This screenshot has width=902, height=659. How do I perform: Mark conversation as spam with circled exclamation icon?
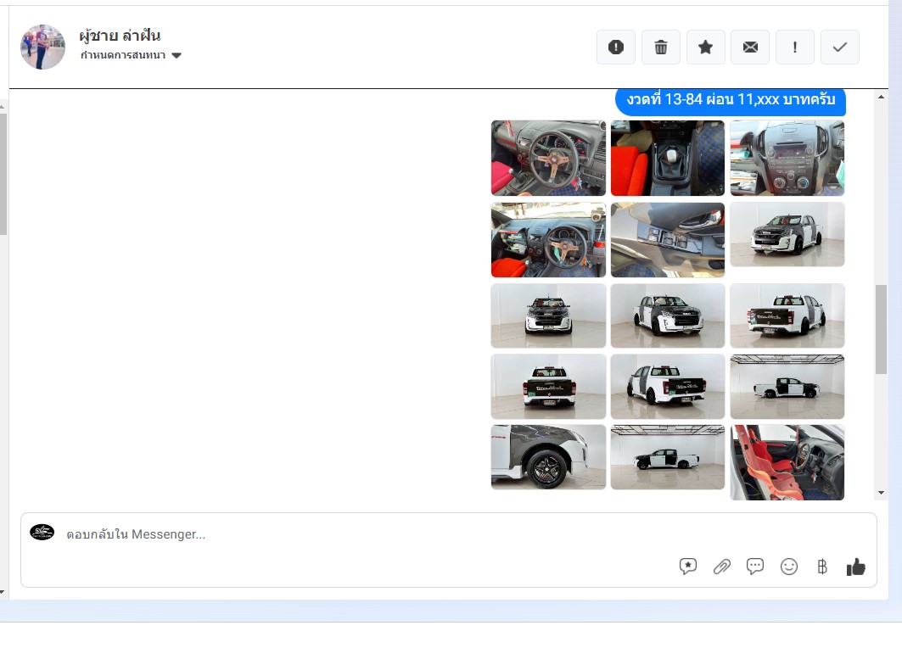[x=615, y=47]
